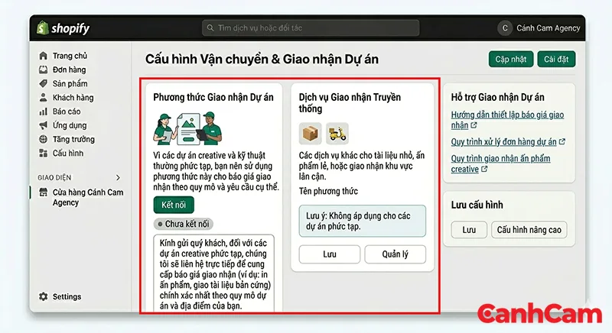The width and height of the screenshot is (612, 333).
Task: Click the Cài đặt button
Action: tap(556, 60)
